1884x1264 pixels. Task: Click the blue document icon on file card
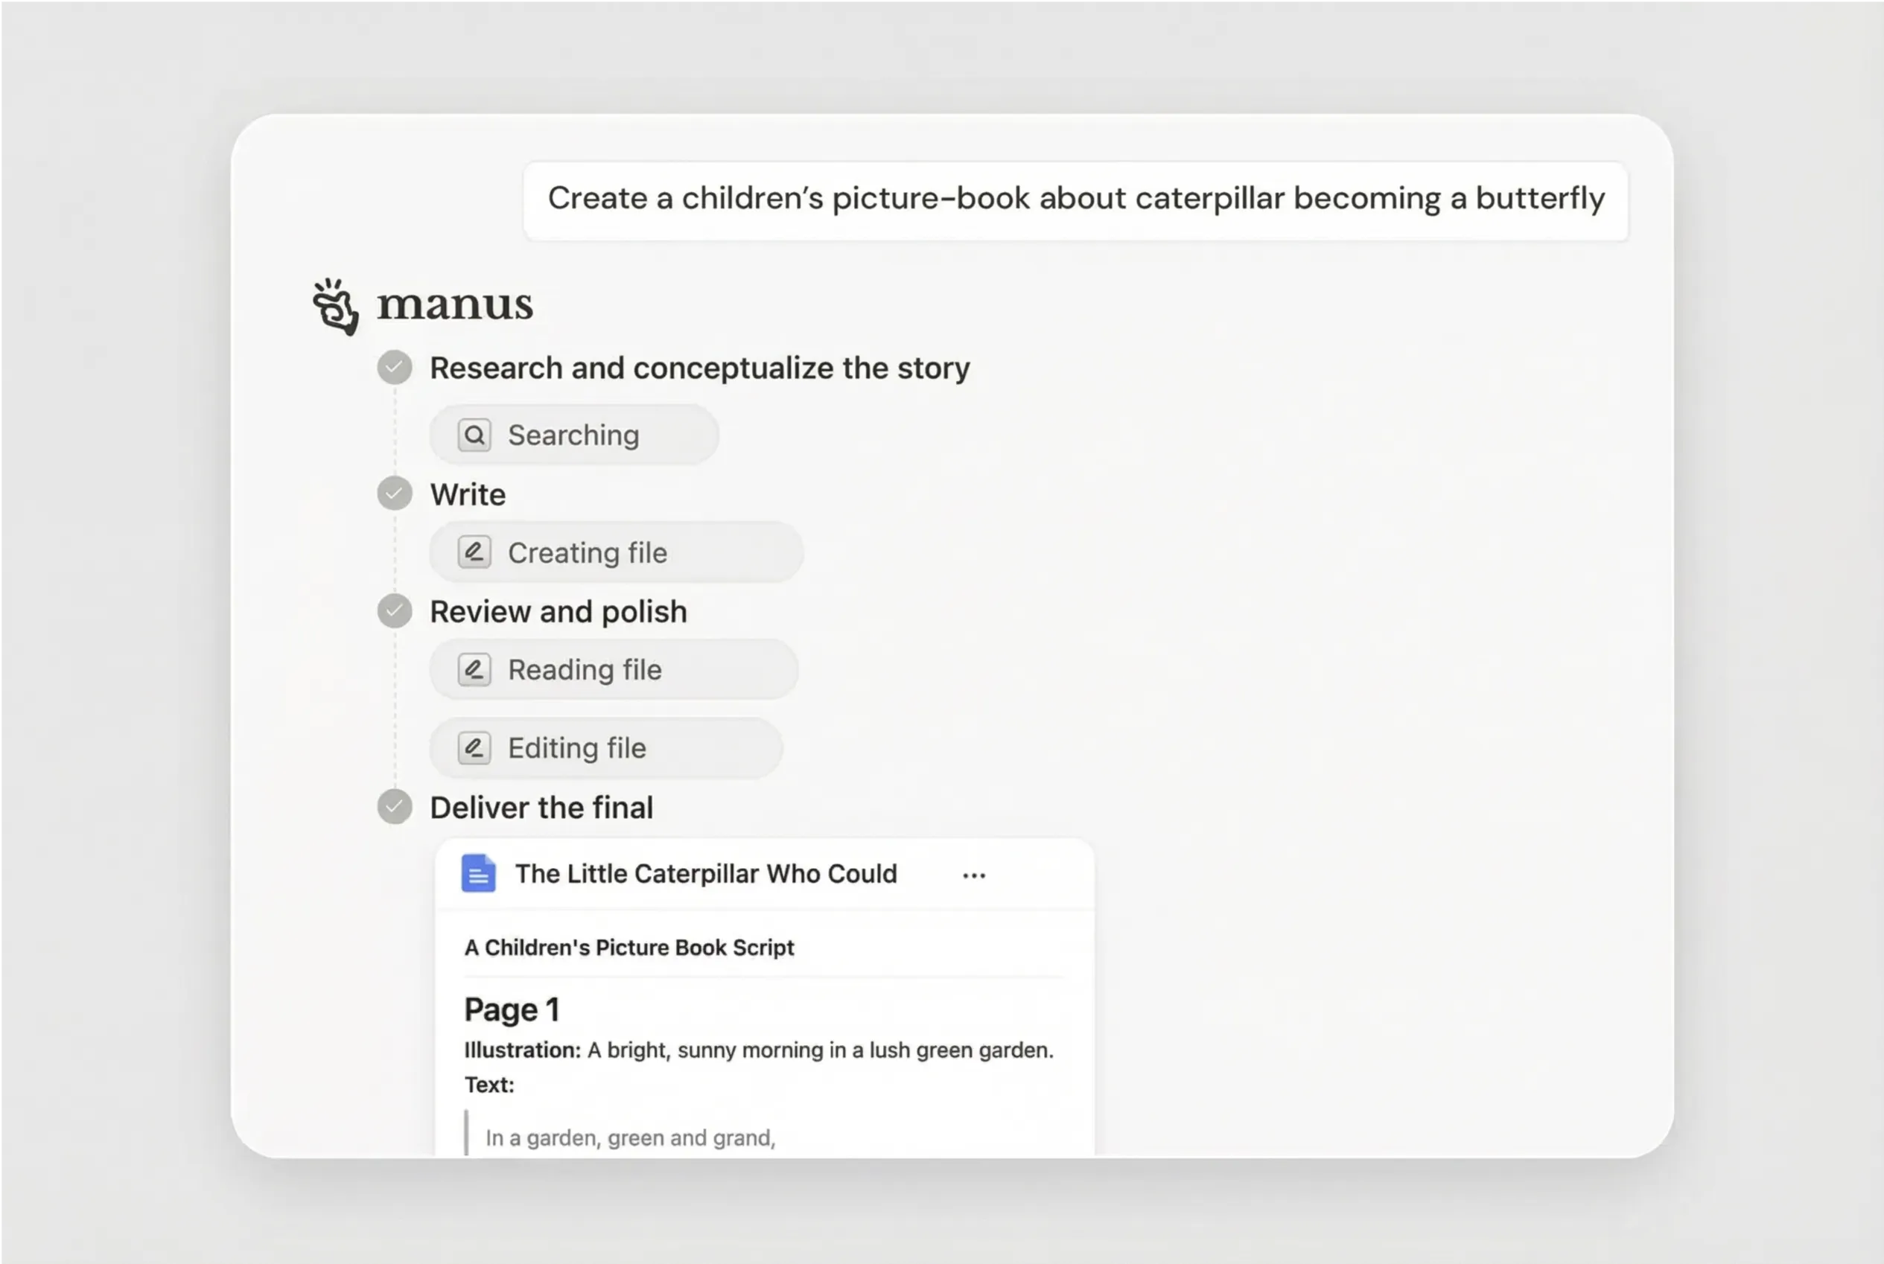coord(478,873)
